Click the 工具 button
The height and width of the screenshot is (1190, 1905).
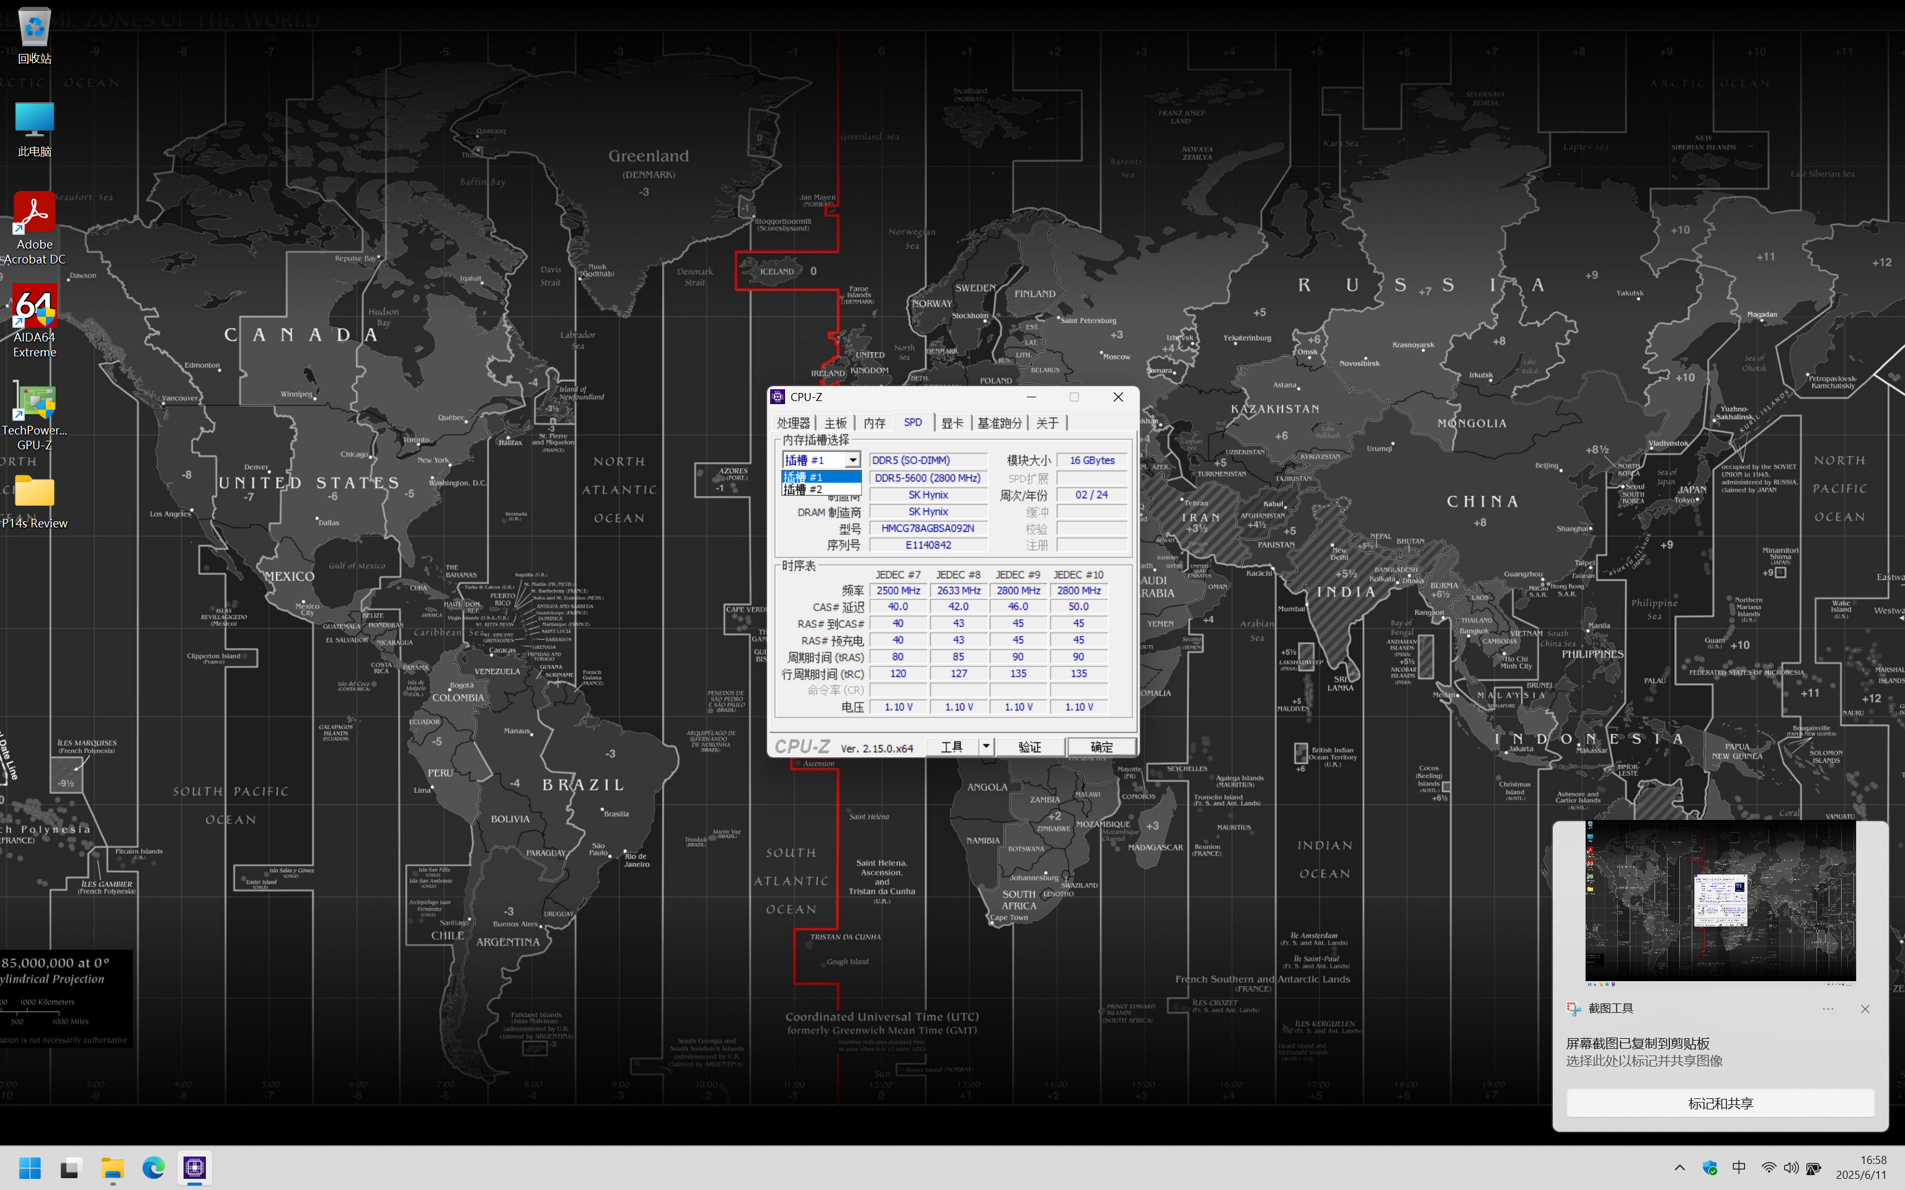pos(952,747)
